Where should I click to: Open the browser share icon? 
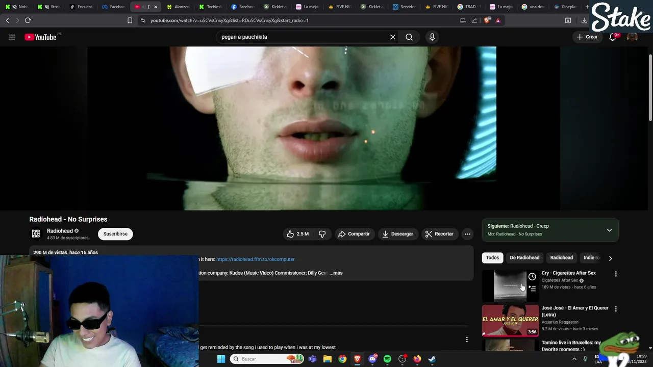(474, 20)
